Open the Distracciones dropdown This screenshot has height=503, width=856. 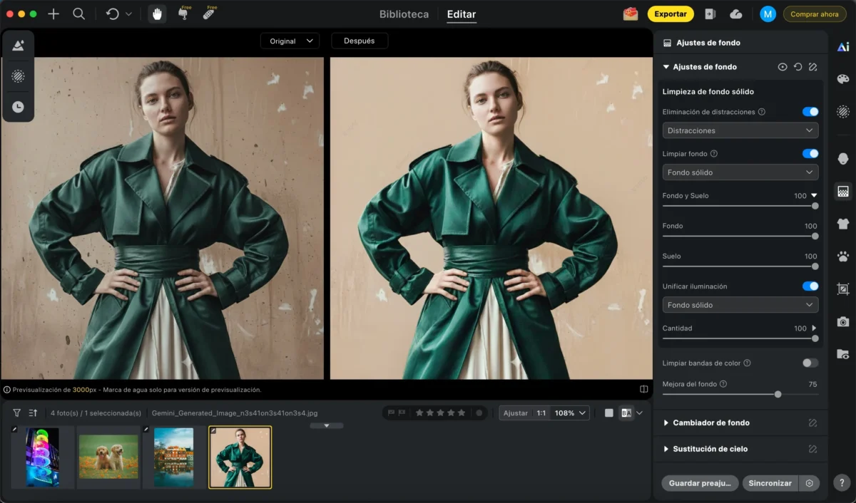pyautogui.click(x=740, y=130)
